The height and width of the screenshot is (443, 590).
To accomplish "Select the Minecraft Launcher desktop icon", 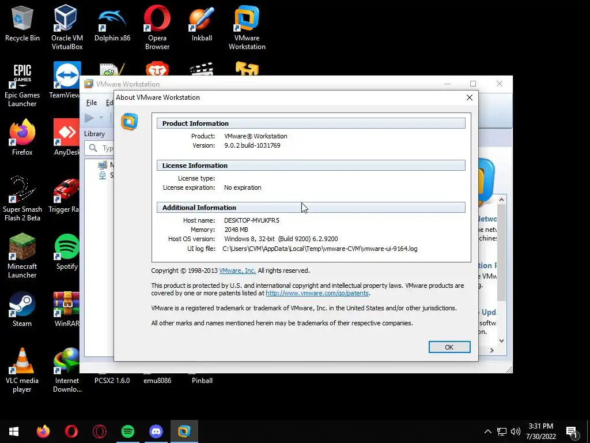I will coord(22,256).
